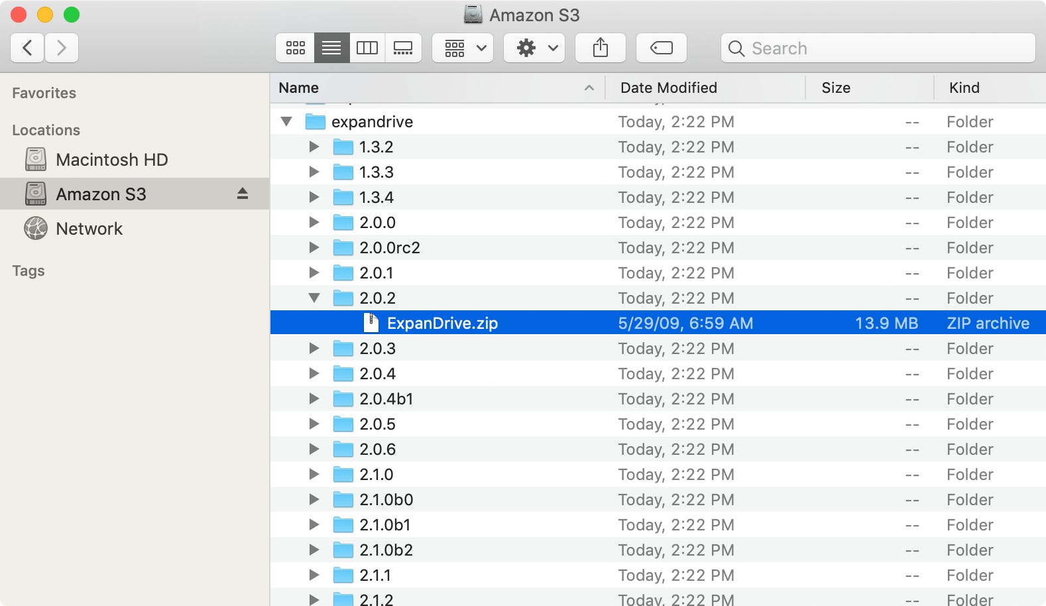Expand the 2.0.0rc2 folder
Viewport: 1046px width, 606px height.
click(x=314, y=247)
